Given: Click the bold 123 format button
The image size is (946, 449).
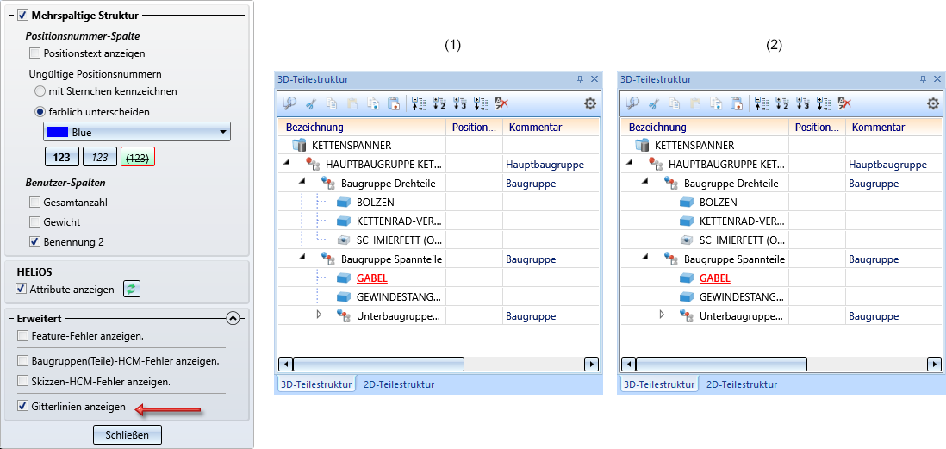Looking at the screenshot, I should coord(61,157).
